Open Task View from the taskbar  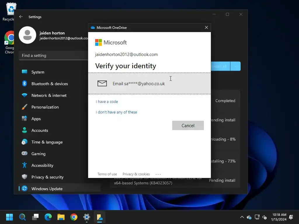[x=35, y=217]
